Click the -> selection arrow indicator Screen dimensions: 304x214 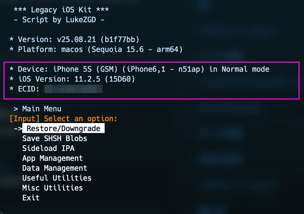pos(18,128)
